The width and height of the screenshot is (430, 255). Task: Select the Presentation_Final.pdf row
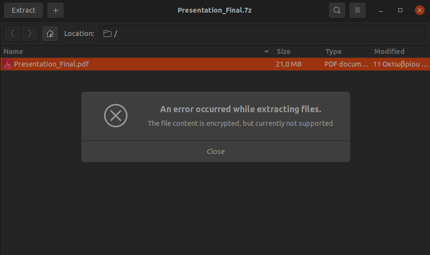[215, 64]
